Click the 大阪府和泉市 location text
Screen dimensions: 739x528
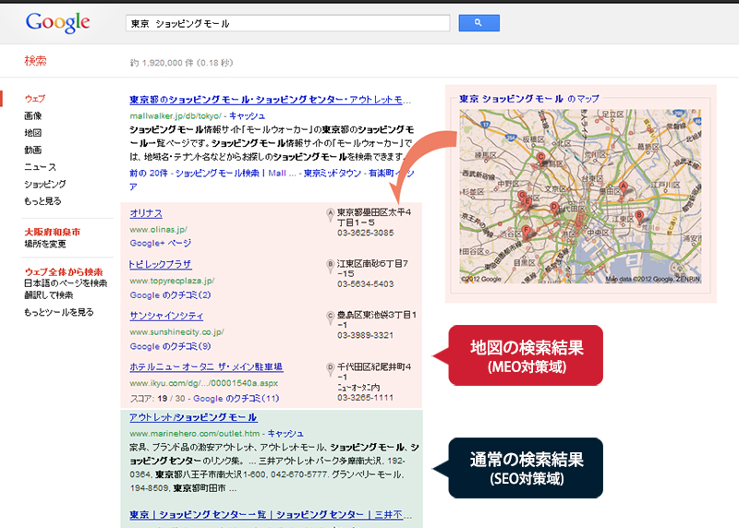point(53,232)
